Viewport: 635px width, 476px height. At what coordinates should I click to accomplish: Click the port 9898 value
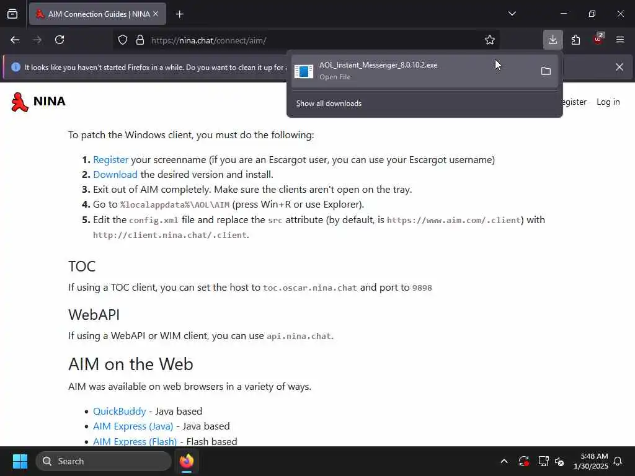point(422,288)
